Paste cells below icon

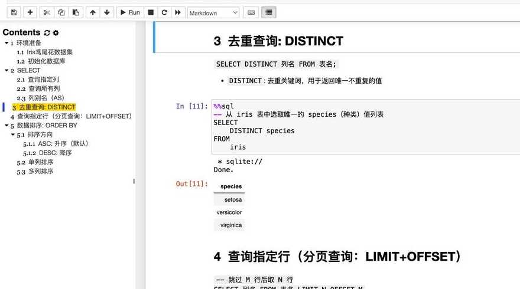click(x=76, y=12)
